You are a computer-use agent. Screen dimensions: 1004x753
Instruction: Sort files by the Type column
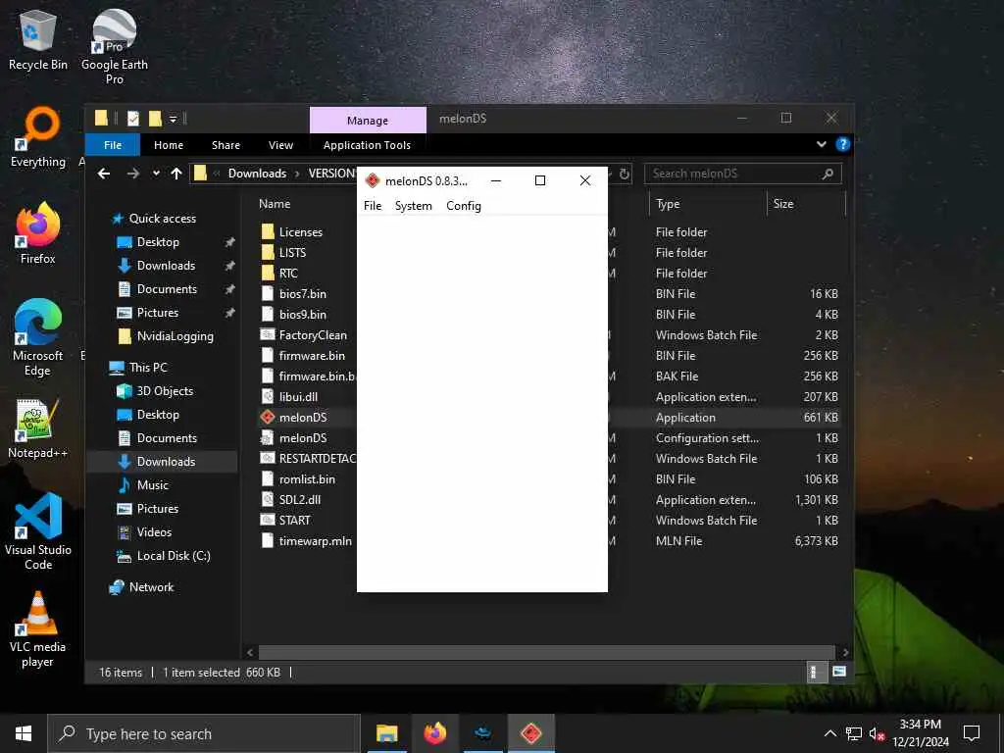[x=668, y=204]
